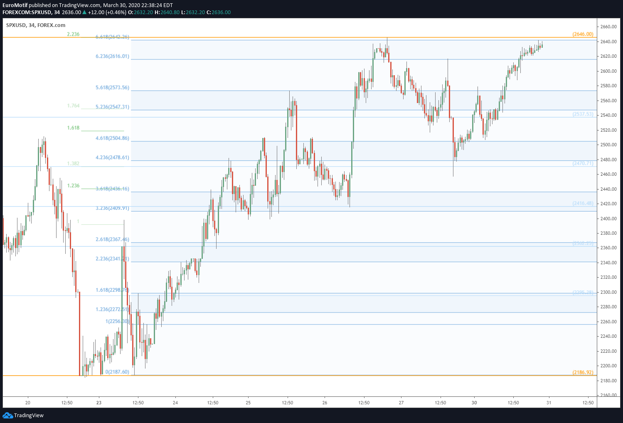This screenshot has width=623, height=423.
Task: Click the +12.00 (+0.46%) change value
Action: point(107,12)
